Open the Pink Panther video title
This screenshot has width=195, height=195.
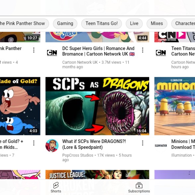tap(11, 48)
